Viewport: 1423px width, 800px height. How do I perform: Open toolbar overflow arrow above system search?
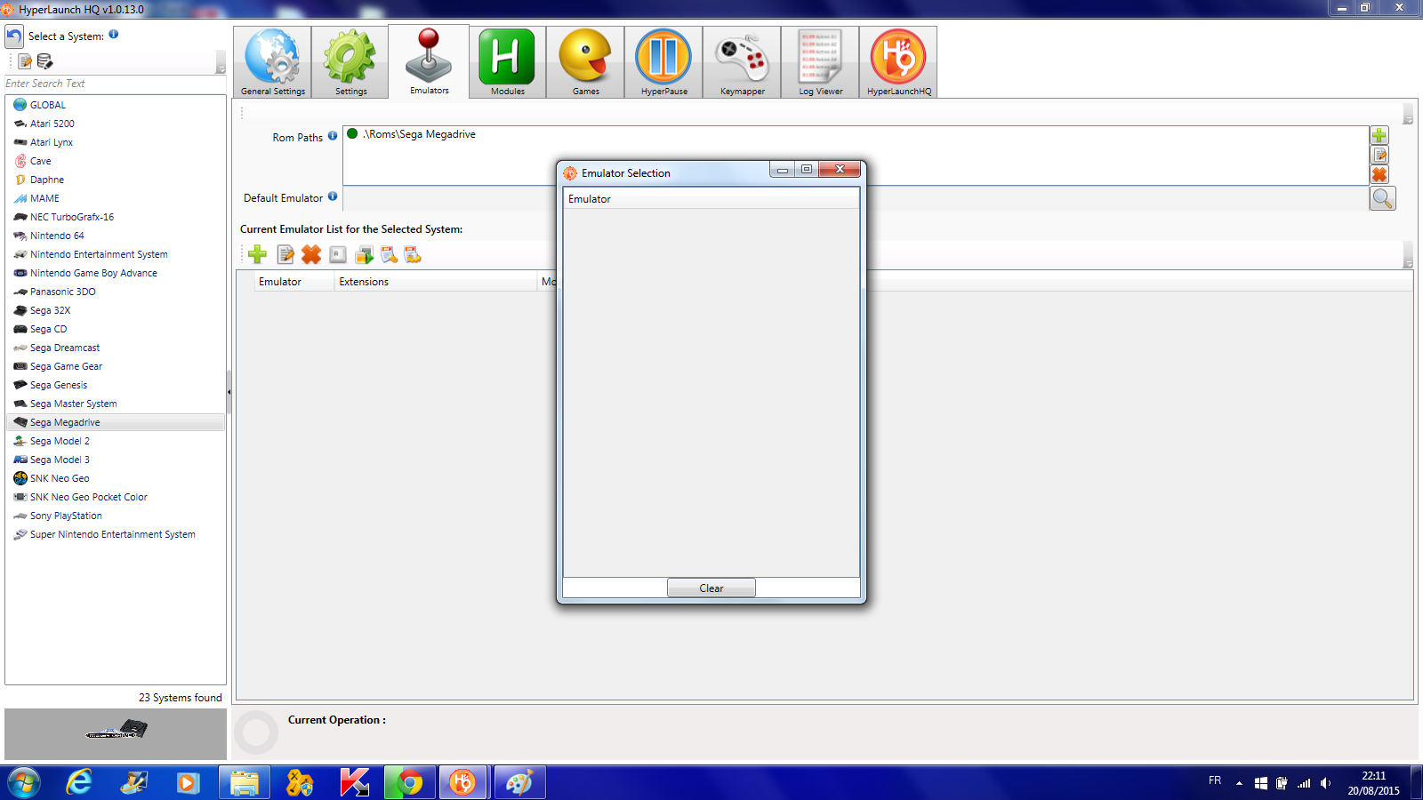(x=221, y=65)
